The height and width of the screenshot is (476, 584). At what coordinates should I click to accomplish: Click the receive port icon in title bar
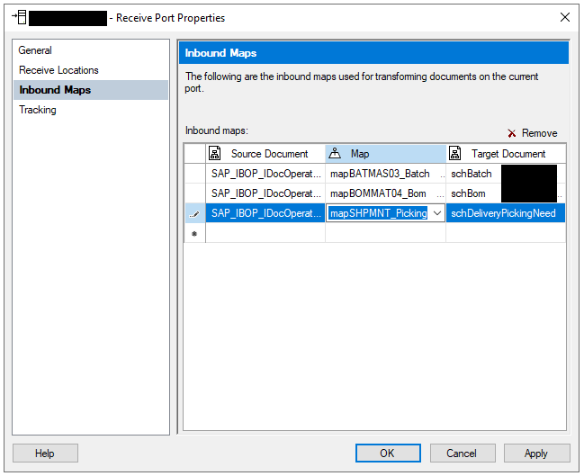pos(20,17)
